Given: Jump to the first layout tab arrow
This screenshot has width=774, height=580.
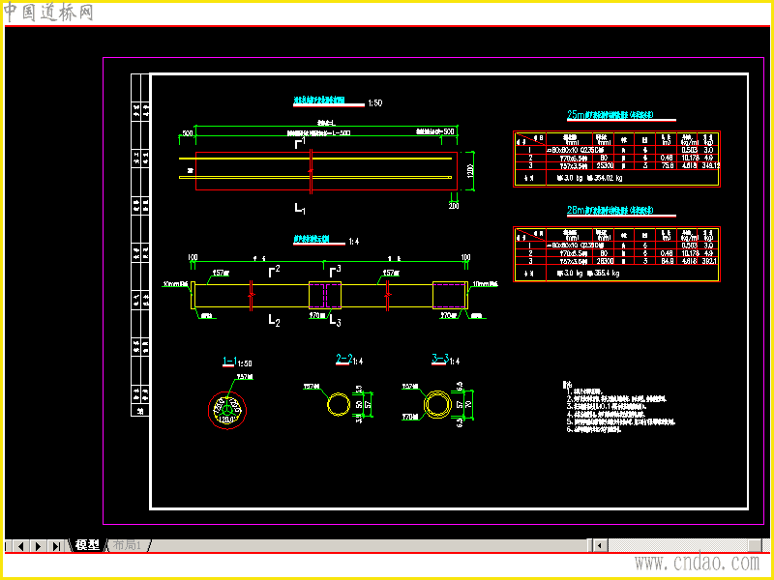Looking at the screenshot, I should [x=8, y=545].
